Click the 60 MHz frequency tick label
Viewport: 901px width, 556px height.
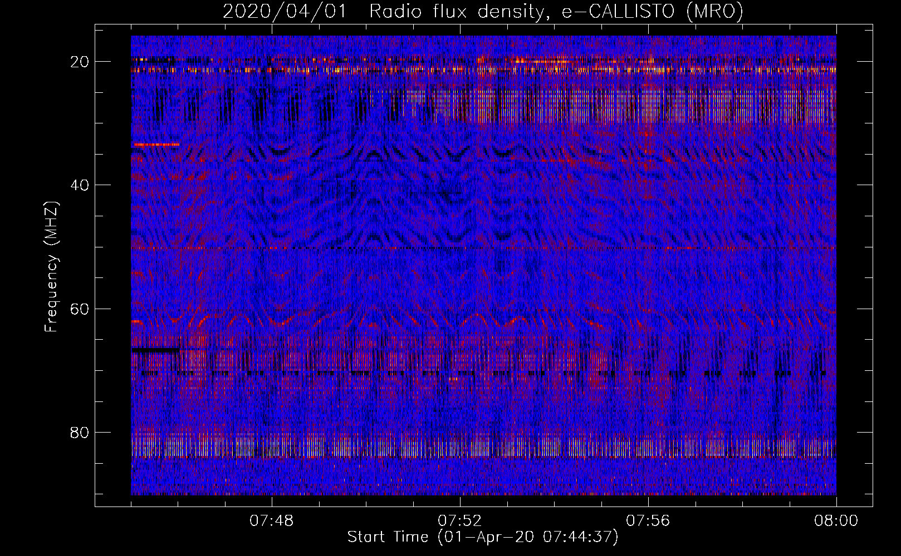click(80, 309)
